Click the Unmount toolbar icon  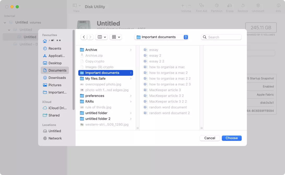258,5
